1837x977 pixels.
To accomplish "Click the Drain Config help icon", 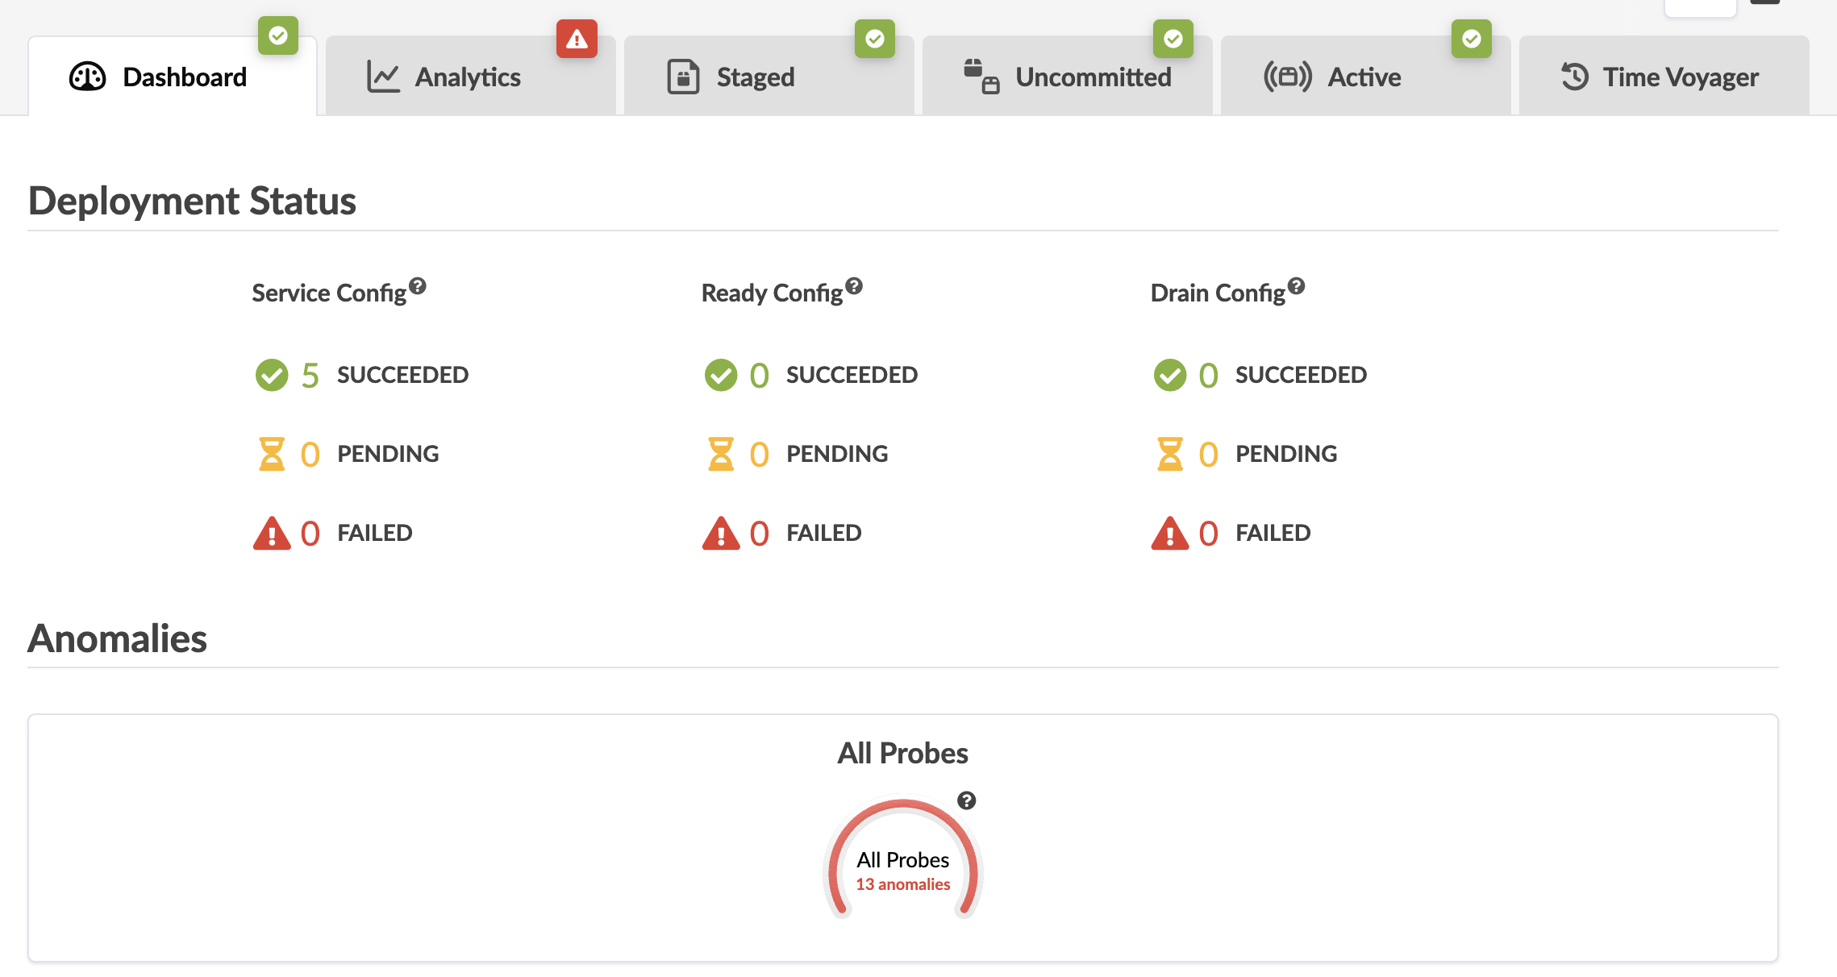I will [x=1296, y=286].
